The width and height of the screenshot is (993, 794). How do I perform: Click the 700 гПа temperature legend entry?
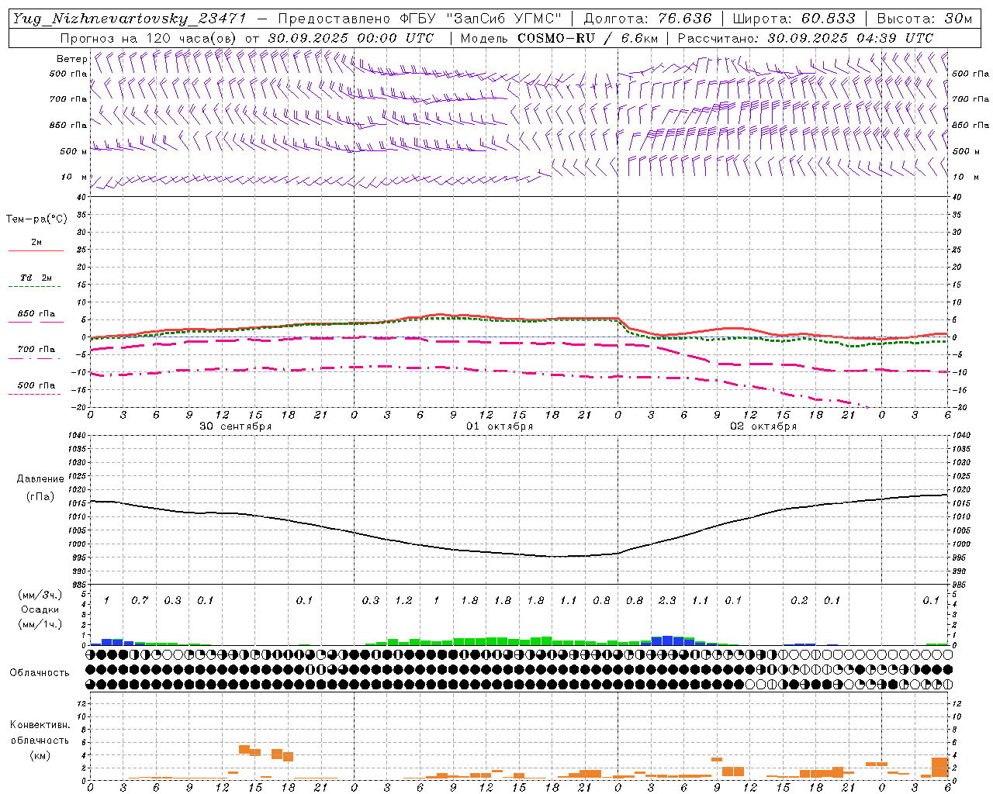point(36,350)
